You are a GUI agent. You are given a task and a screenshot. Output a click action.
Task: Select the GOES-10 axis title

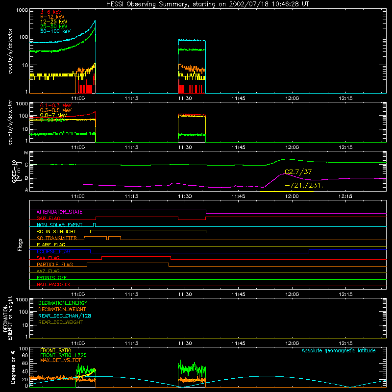(x=16, y=171)
